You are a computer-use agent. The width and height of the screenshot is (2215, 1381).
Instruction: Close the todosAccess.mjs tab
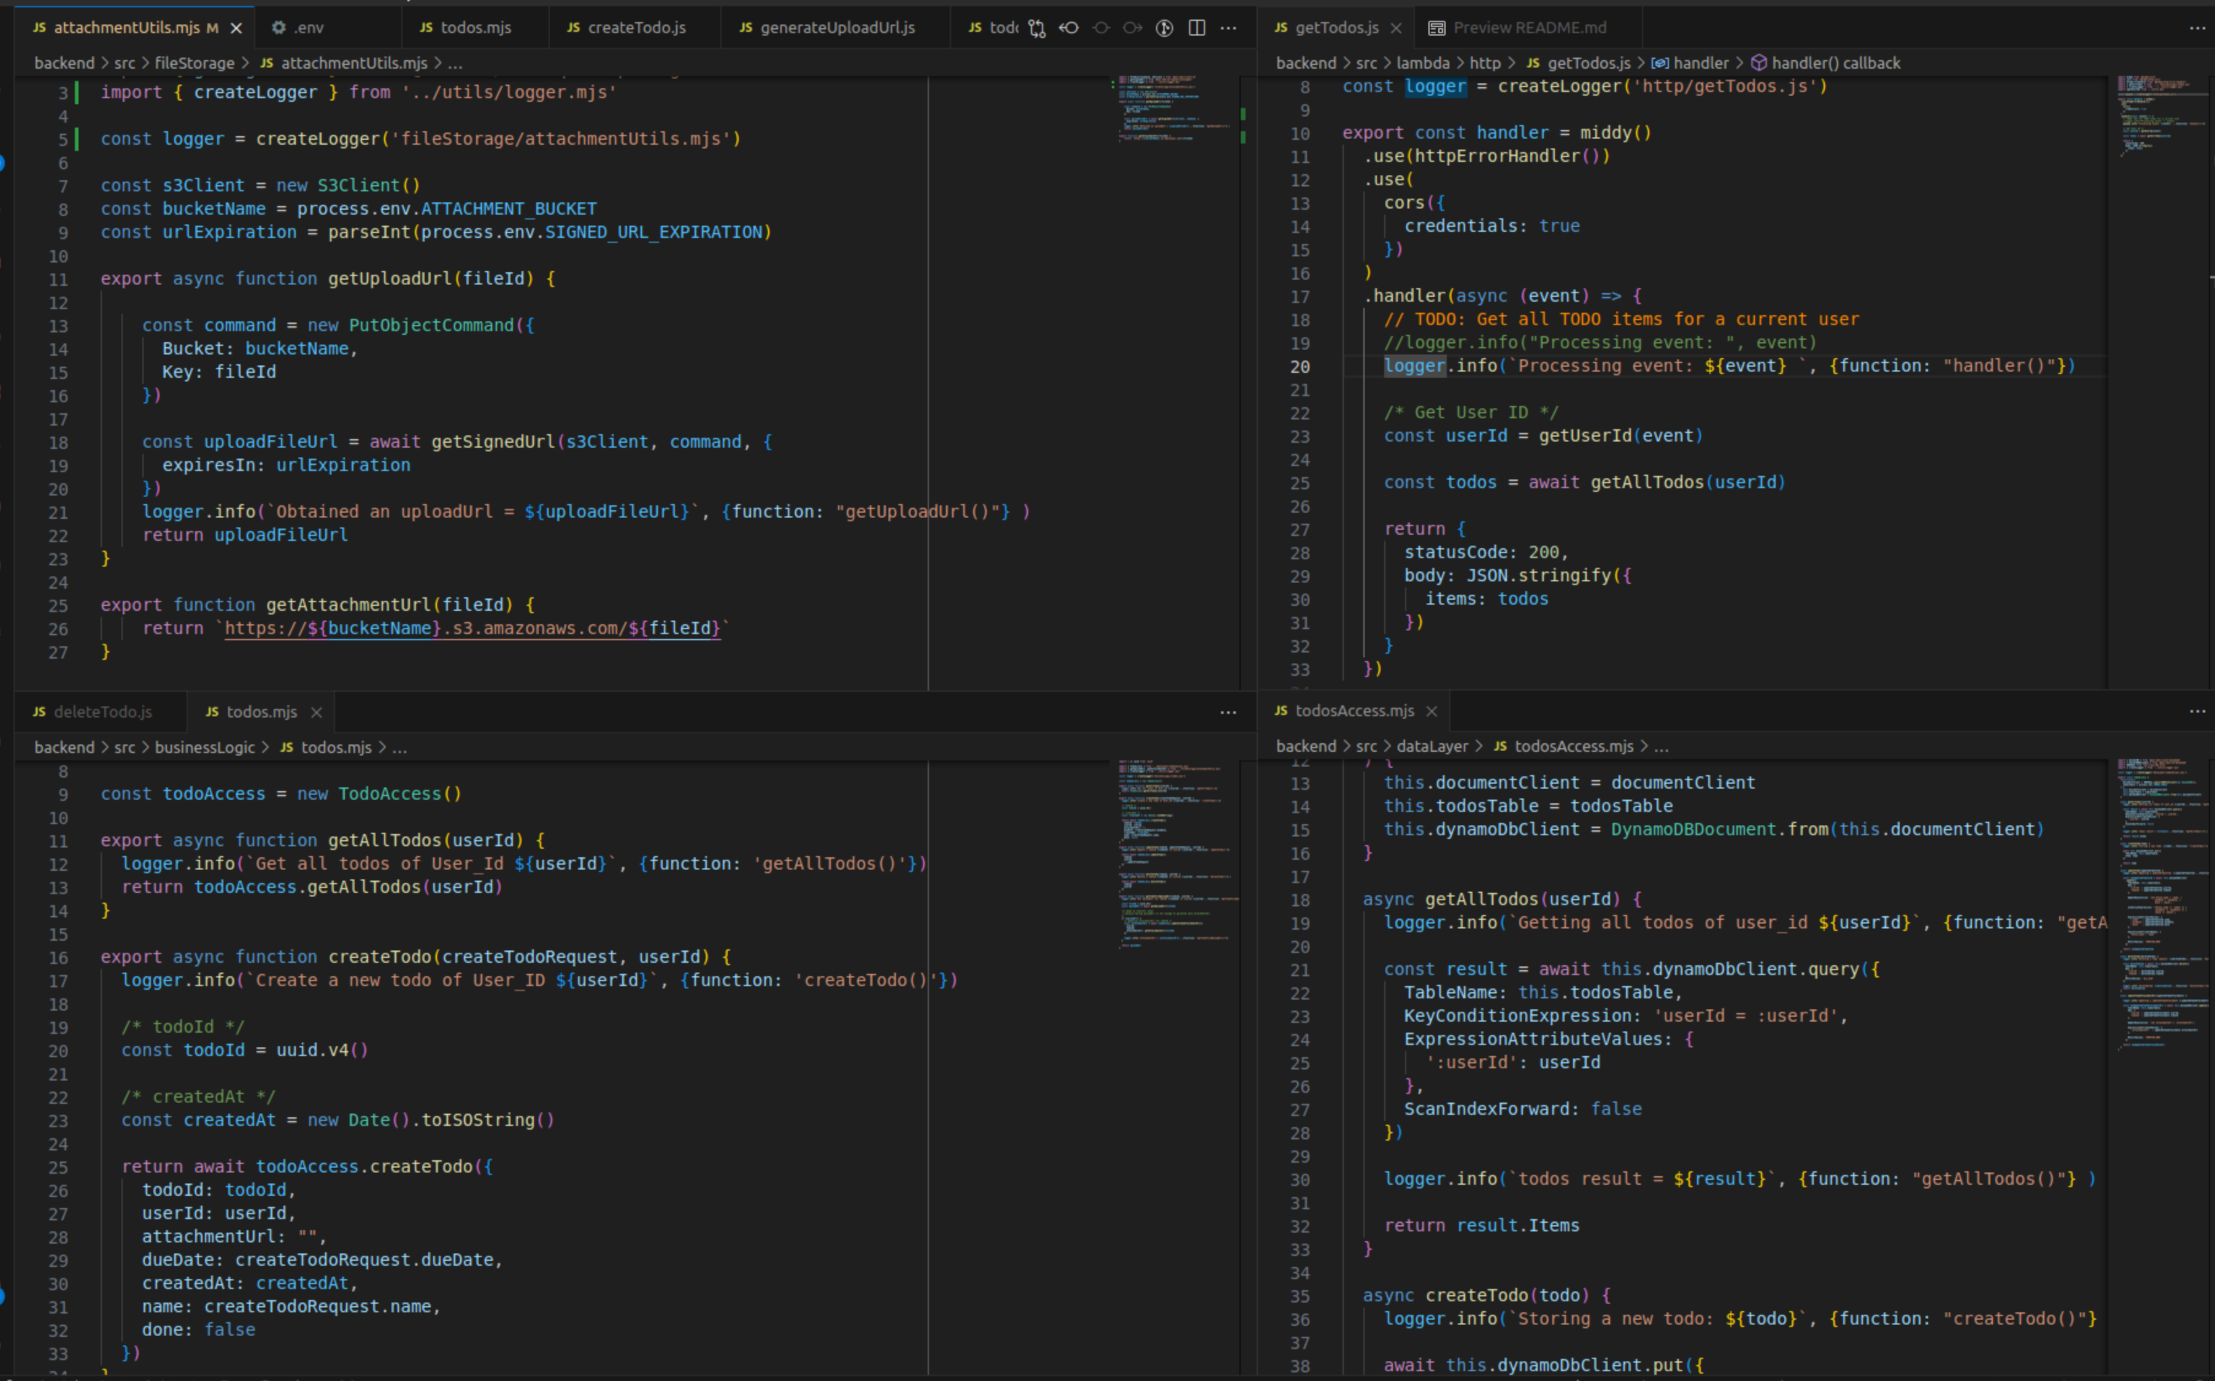(1431, 711)
